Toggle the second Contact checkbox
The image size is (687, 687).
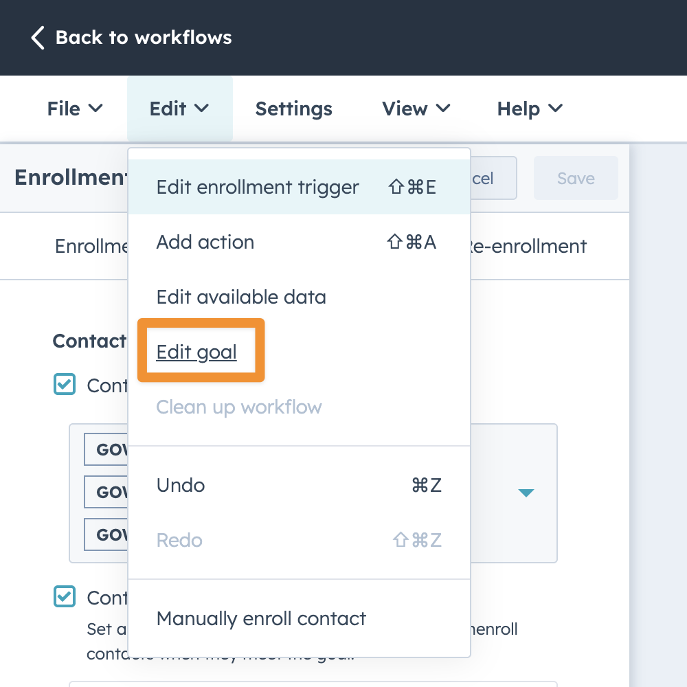pyautogui.click(x=65, y=597)
